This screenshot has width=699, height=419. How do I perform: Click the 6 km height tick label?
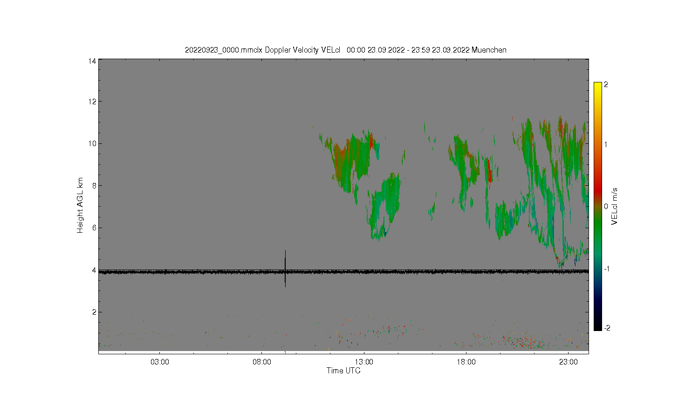(x=94, y=228)
